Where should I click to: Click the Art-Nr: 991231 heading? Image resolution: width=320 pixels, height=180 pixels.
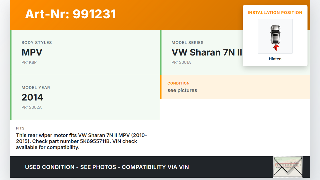click(70, 14)
